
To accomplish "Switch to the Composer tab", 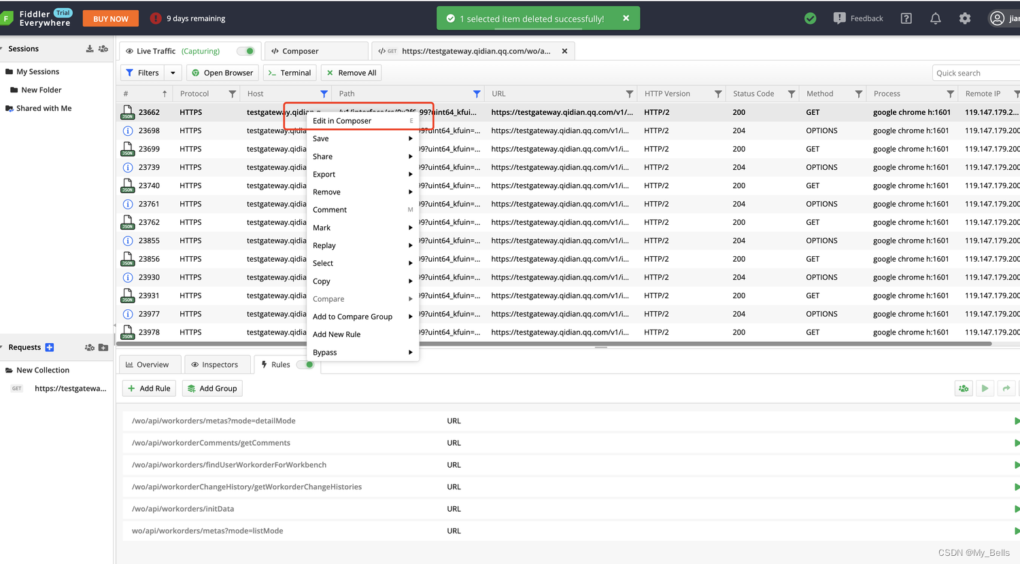I will pos(316,51).
